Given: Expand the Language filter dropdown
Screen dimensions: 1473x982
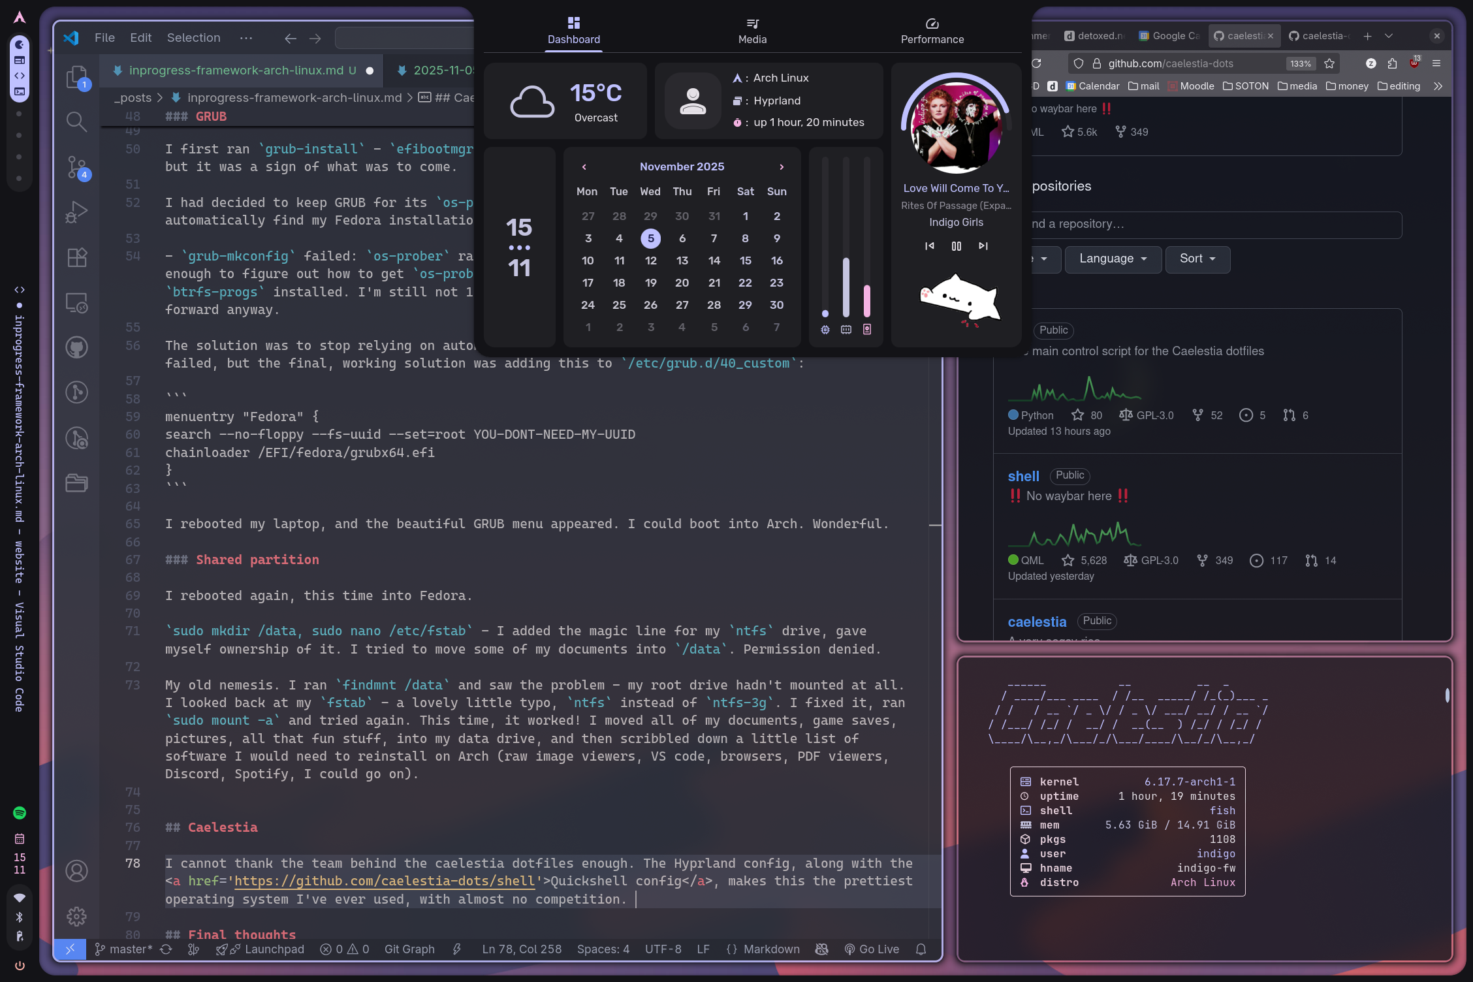Looking at the screenshot, I should [1113, 259].
